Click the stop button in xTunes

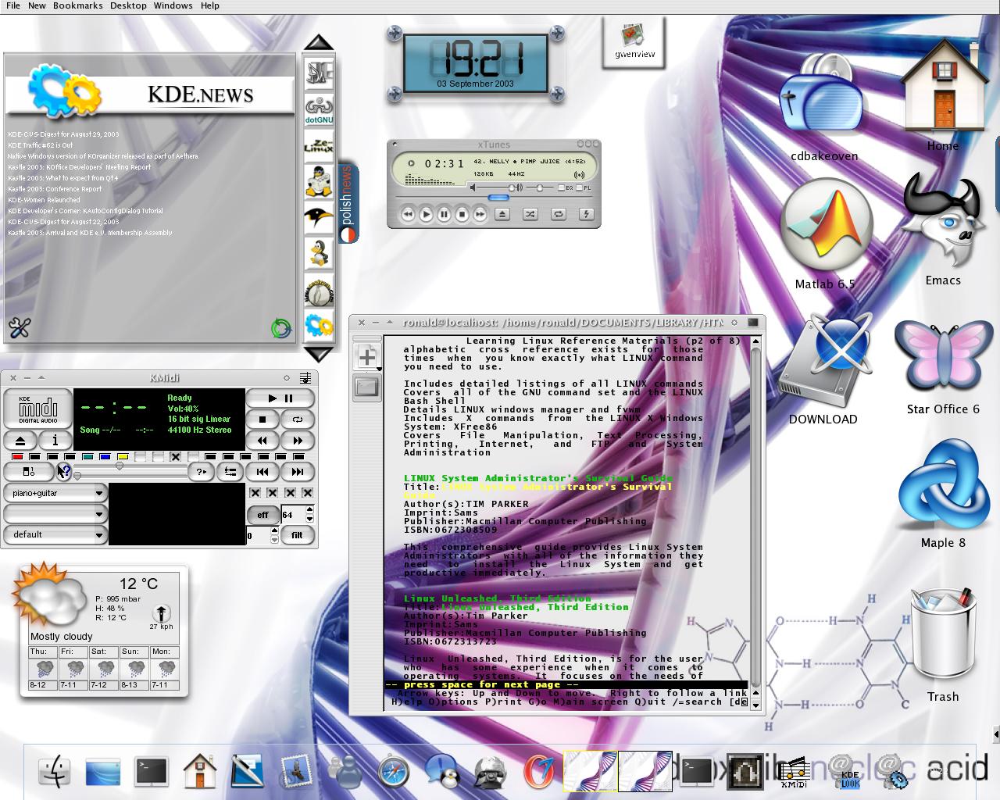pyautogui.click(x=462, y=213)
